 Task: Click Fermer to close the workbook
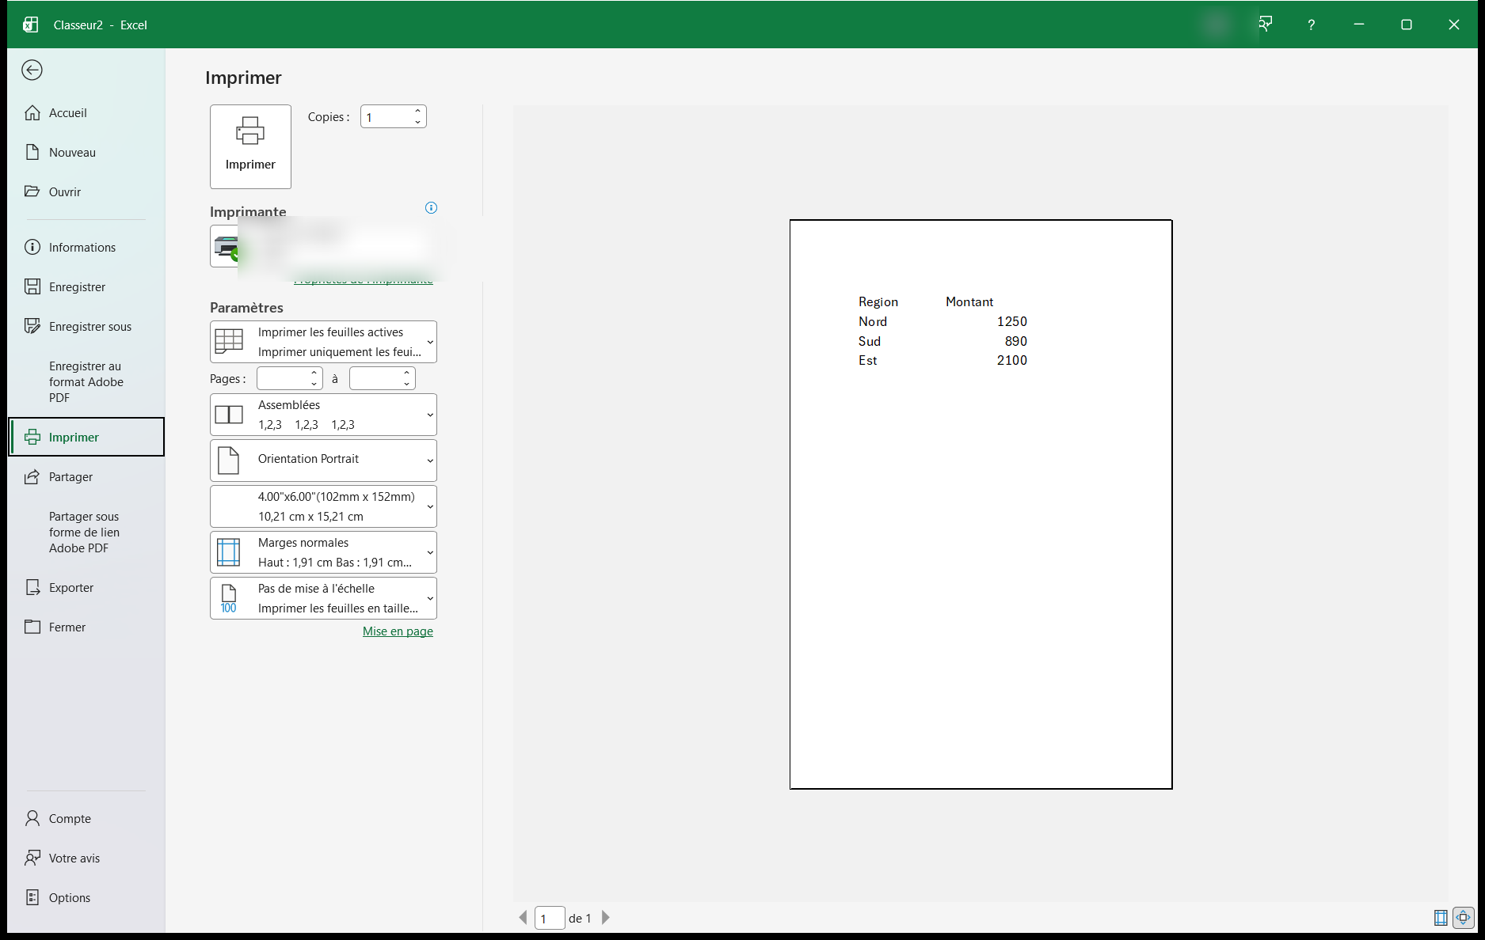coord(86,627)
